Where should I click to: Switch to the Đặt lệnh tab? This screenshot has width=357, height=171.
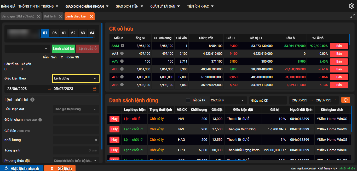coord(50,16)
